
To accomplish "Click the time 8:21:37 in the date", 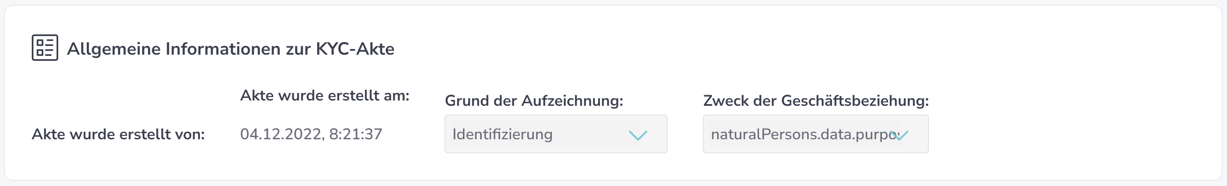I will 356,134.
